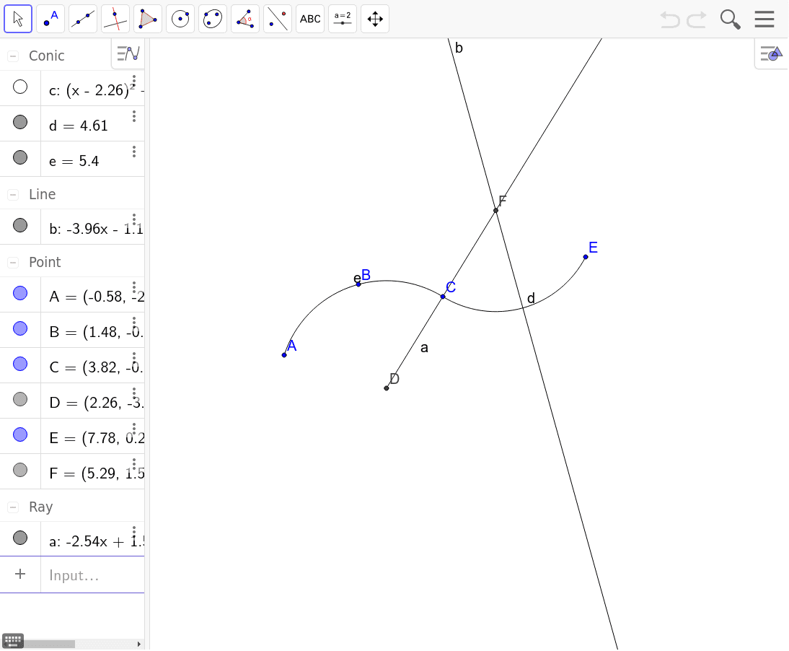This screenshot has height=651, width=789.
Task: Select the Move arrow tool
Action: point(18,19)
